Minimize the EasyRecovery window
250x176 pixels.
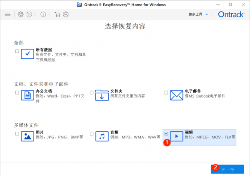coord(218,5)
